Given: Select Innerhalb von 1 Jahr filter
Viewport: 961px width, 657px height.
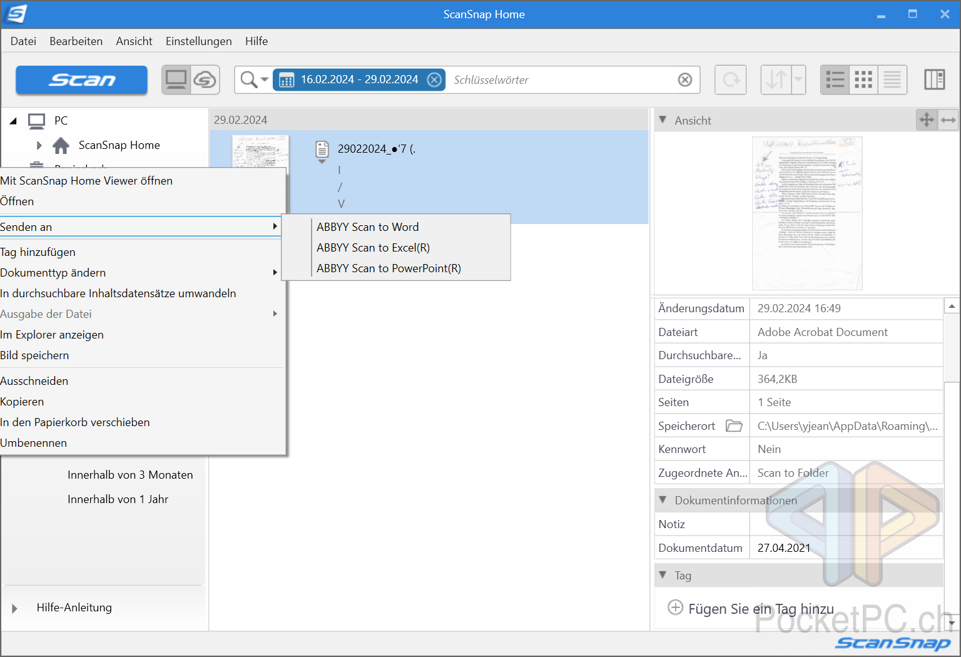Looking at the screenshot, I should (x=118, y=499).
